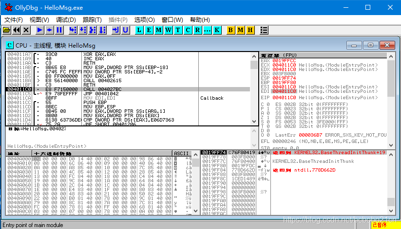Show References with R button

(197, 30)
